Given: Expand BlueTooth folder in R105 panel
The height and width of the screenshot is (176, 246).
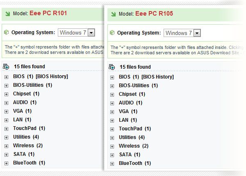Looking at the screenshot, I should point(112,164).
